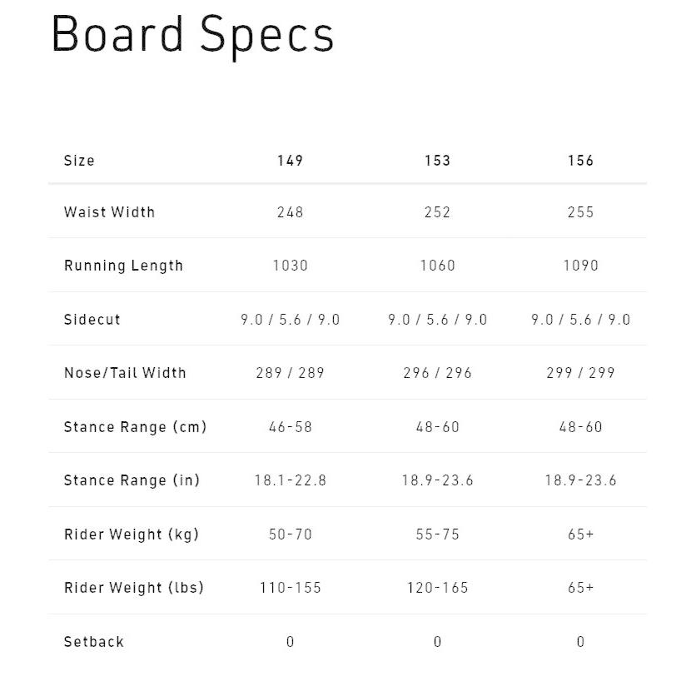
Task: Click the Waist Width row label
Action: [109, 212]
